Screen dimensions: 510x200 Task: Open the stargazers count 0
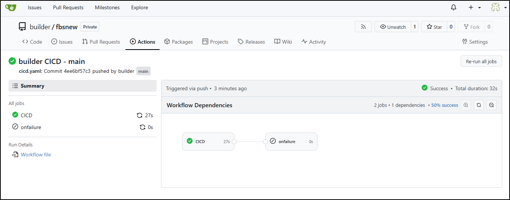pos(451,27)
